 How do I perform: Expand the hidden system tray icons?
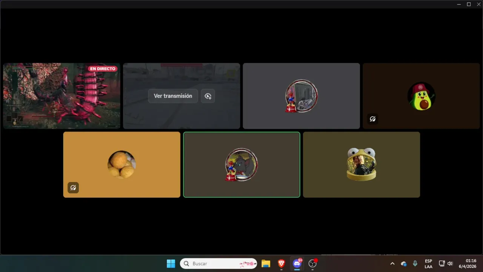[x=392, y=264]
